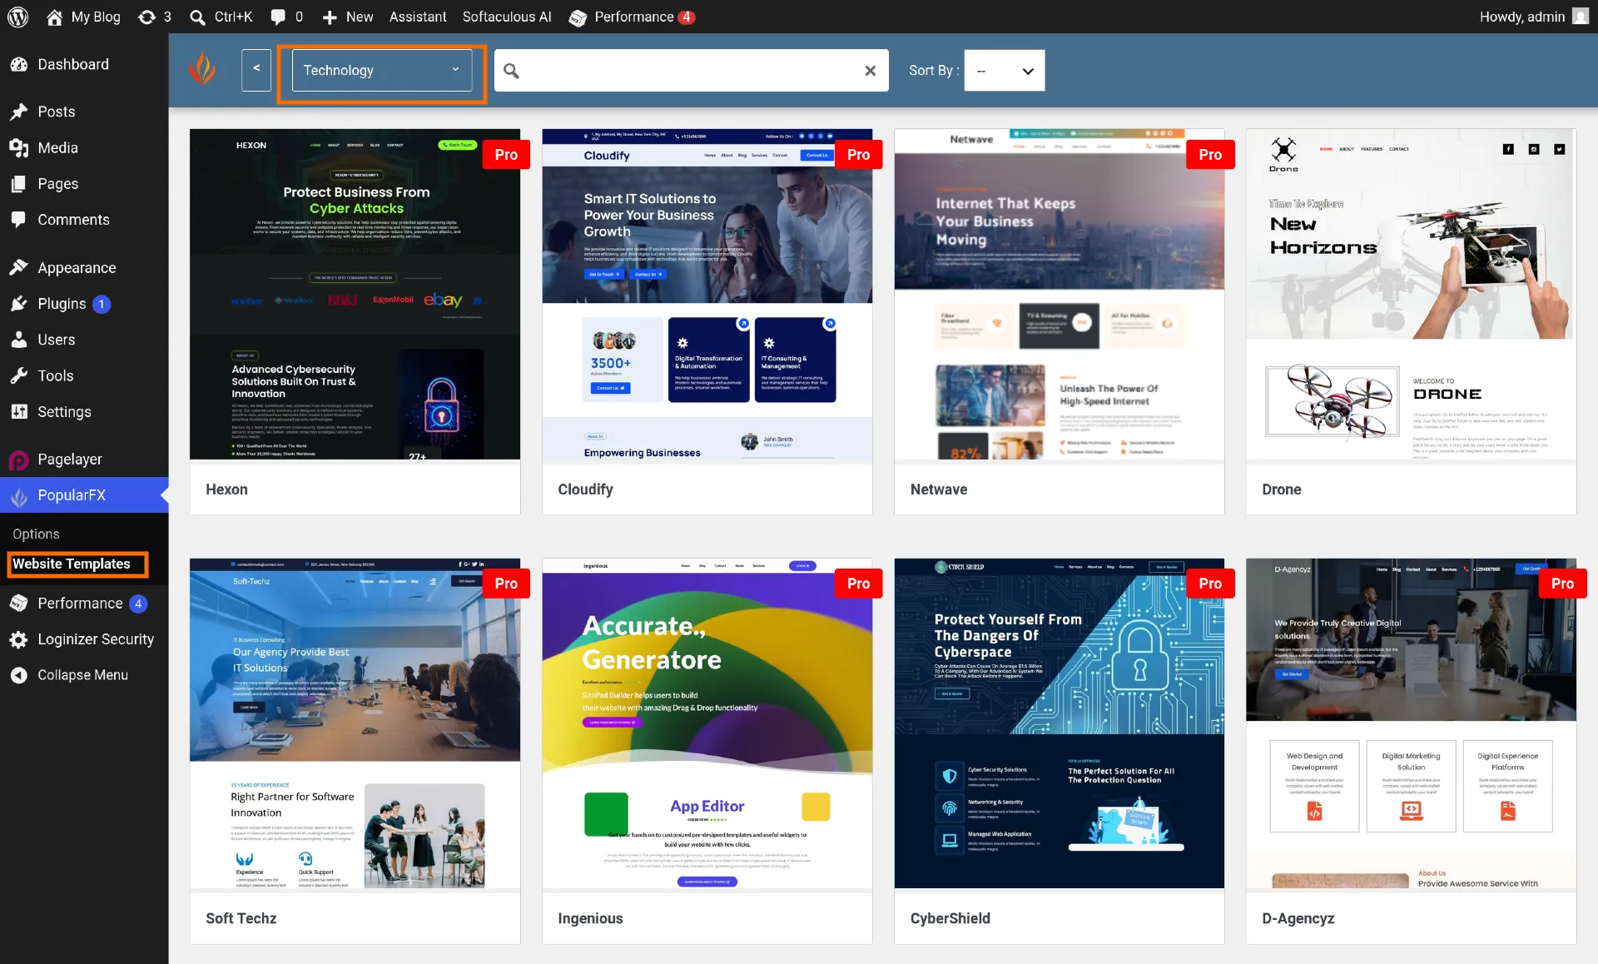Open the Soft Techz template thumbnail
The width and height of the screenshot is (1598, 964).
click(355, 723)
